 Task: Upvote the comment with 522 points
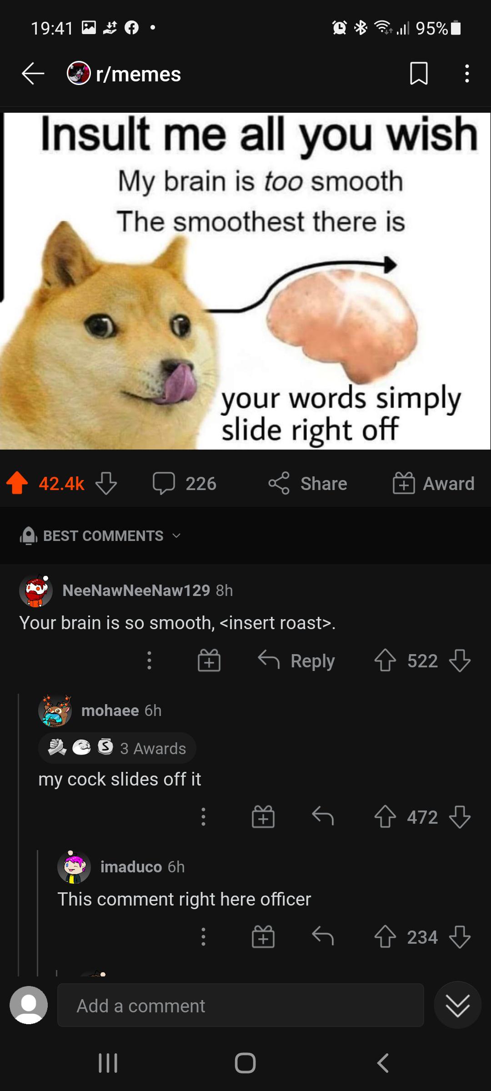(x=385, y=661)
